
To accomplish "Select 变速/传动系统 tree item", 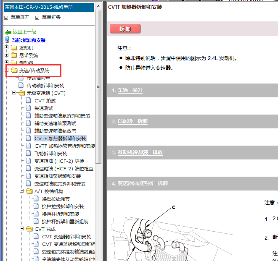I will [34, 70].
